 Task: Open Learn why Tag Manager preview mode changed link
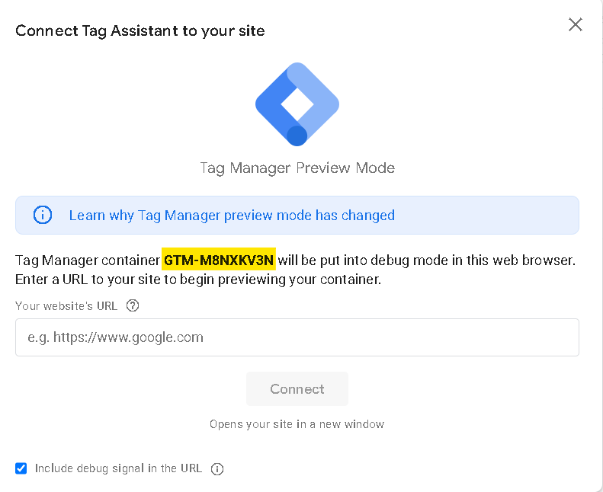click(232, 215)
